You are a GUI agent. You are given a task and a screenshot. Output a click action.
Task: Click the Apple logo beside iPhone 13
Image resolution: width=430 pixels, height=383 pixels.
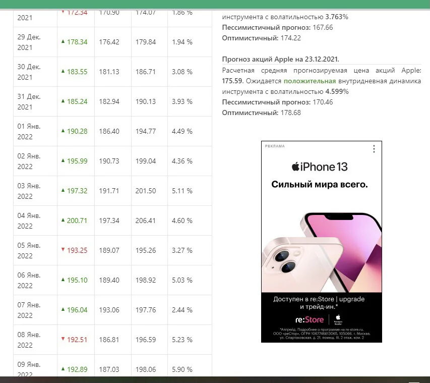tap(295, 167)
